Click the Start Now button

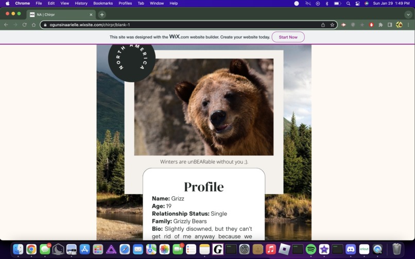288,37
